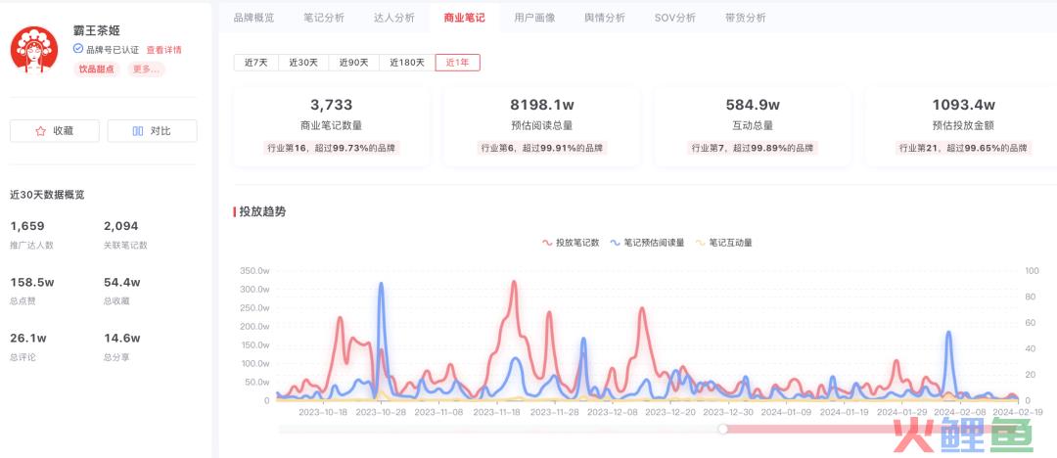Choose the 近180天 time range
Screen dimensions: 1057x458
[407, 63]
